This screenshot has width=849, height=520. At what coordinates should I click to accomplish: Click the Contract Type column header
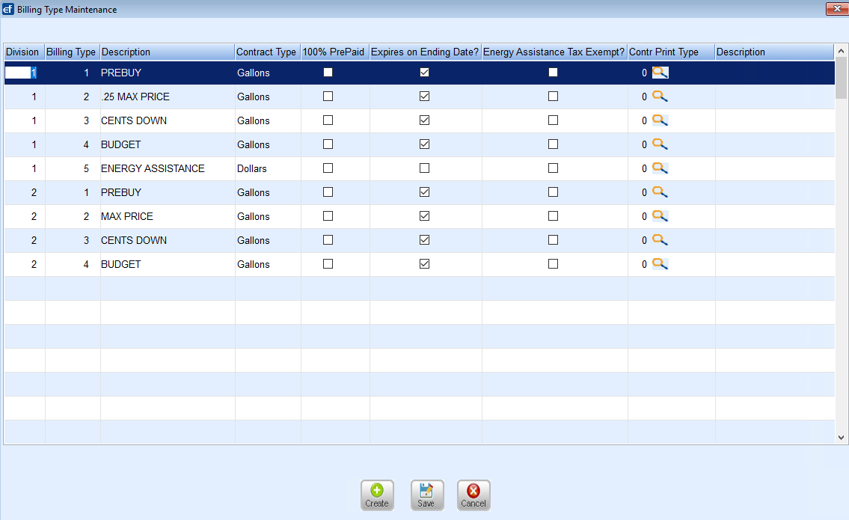[268, 52]
